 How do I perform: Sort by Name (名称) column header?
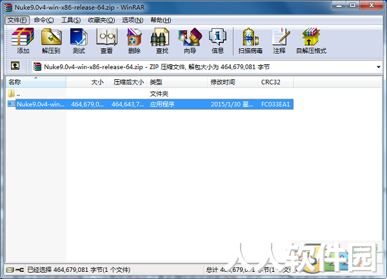[36, 82]
